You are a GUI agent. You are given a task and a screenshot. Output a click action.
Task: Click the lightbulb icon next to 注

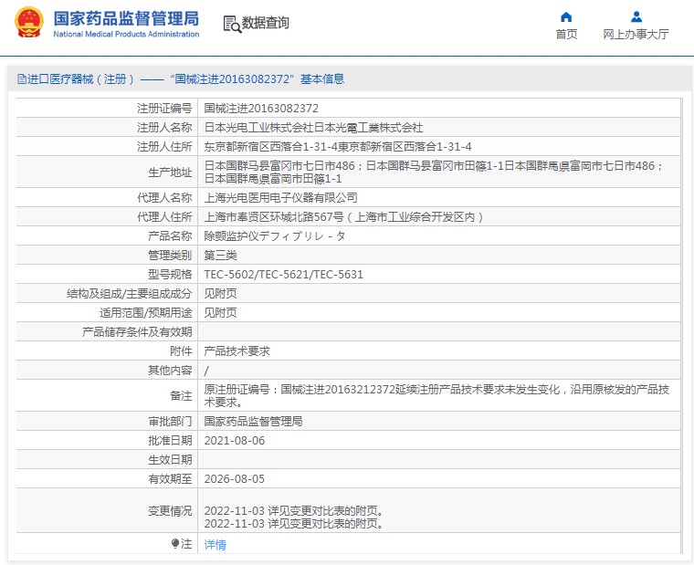click(174, 544)
